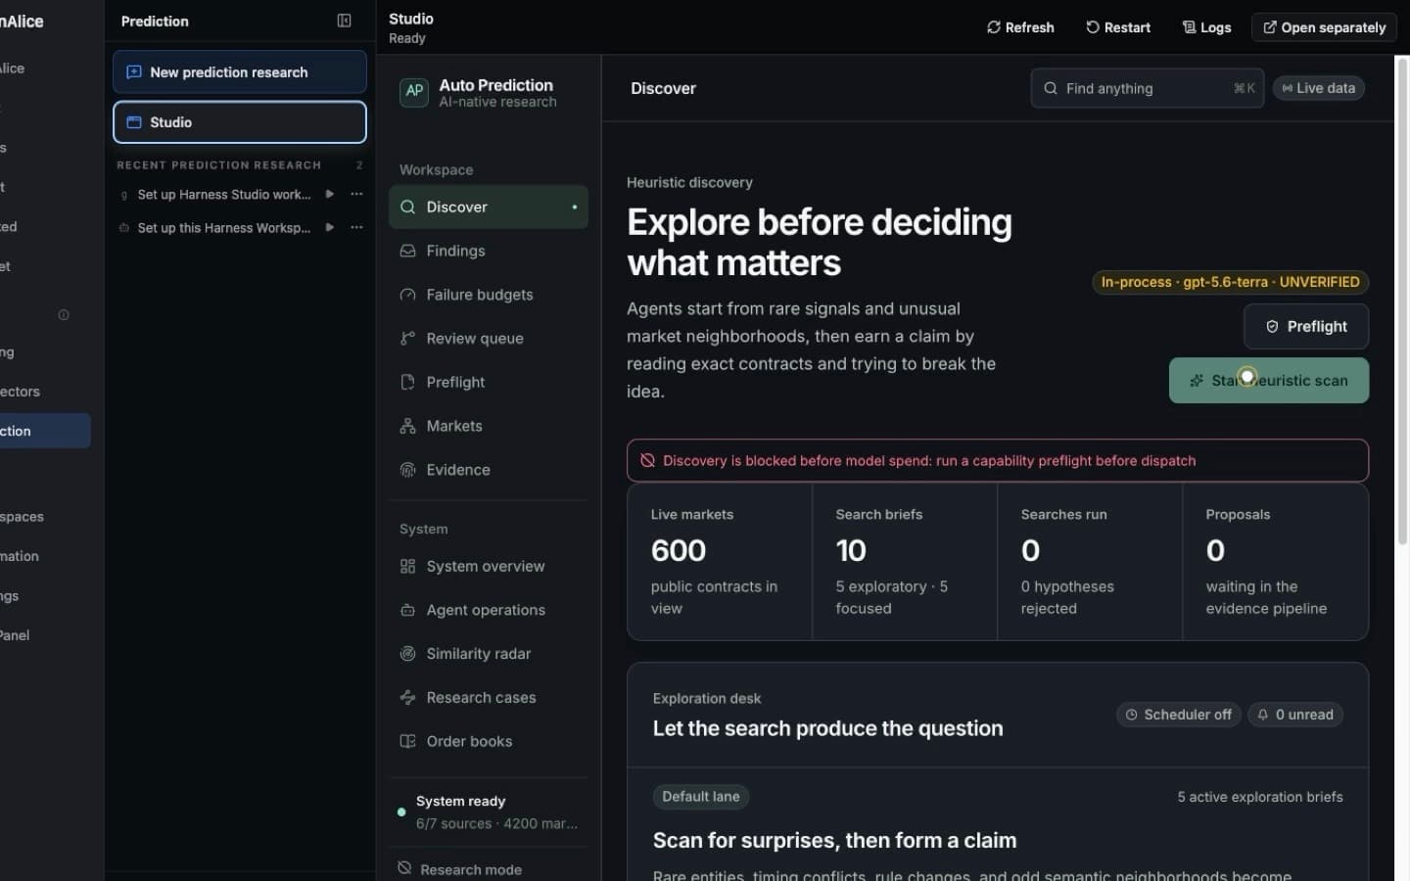Collapse the Prediction panel icon
This screenshot has height=881, width=1410.
click(344, 21)
